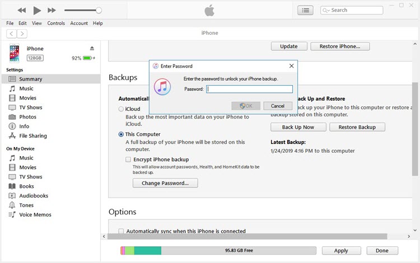The height and width of the screenshot is (263, 420).
Task: Click the horizontal scrollbar left arrow
Action: [104, 236]
